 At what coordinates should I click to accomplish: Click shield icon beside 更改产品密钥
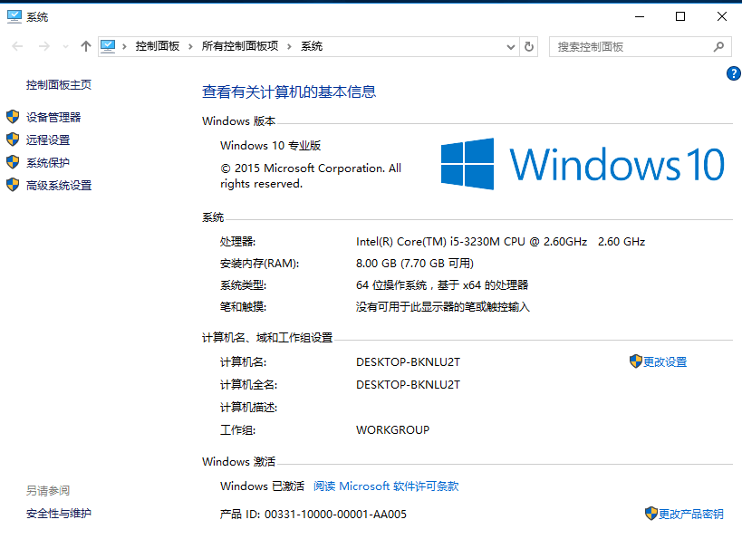pyautogui.click(x=651, y=514)
